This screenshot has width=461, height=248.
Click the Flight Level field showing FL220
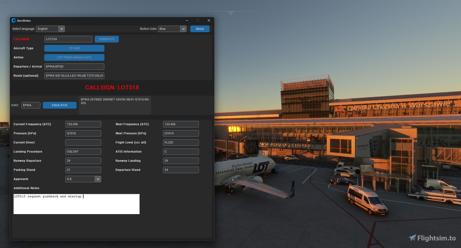[180, 142]
